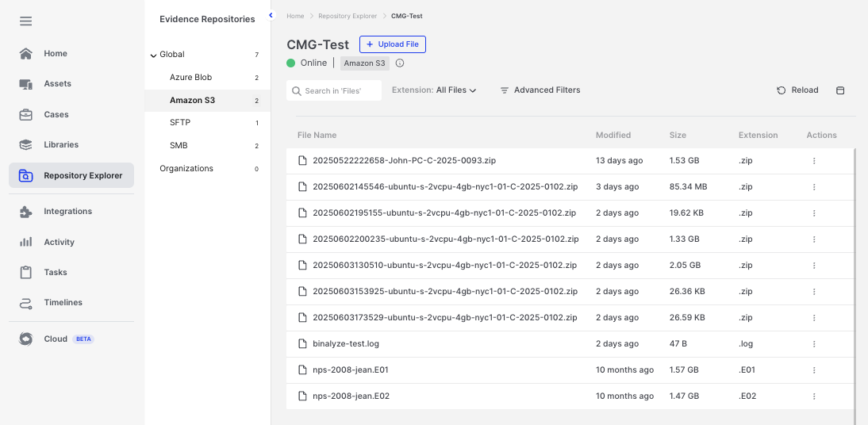
Task: Click the Integrations puzzle icon
Action: (26, 212)
